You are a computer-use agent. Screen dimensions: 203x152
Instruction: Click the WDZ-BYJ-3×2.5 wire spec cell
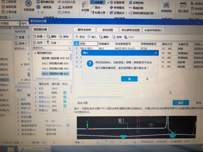tap(127, 48)
